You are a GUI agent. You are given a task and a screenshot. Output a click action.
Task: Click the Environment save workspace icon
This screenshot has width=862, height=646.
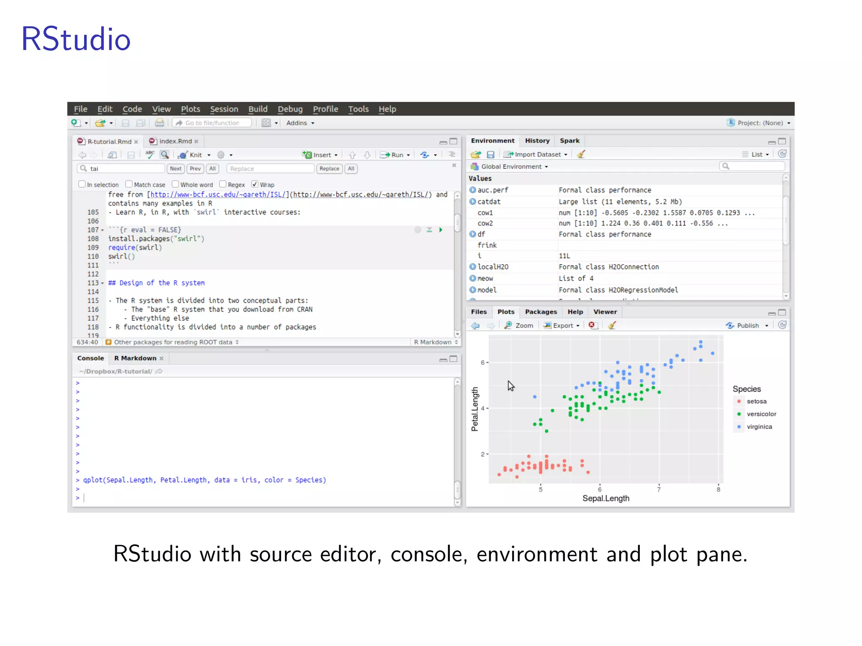pos(490,154)
